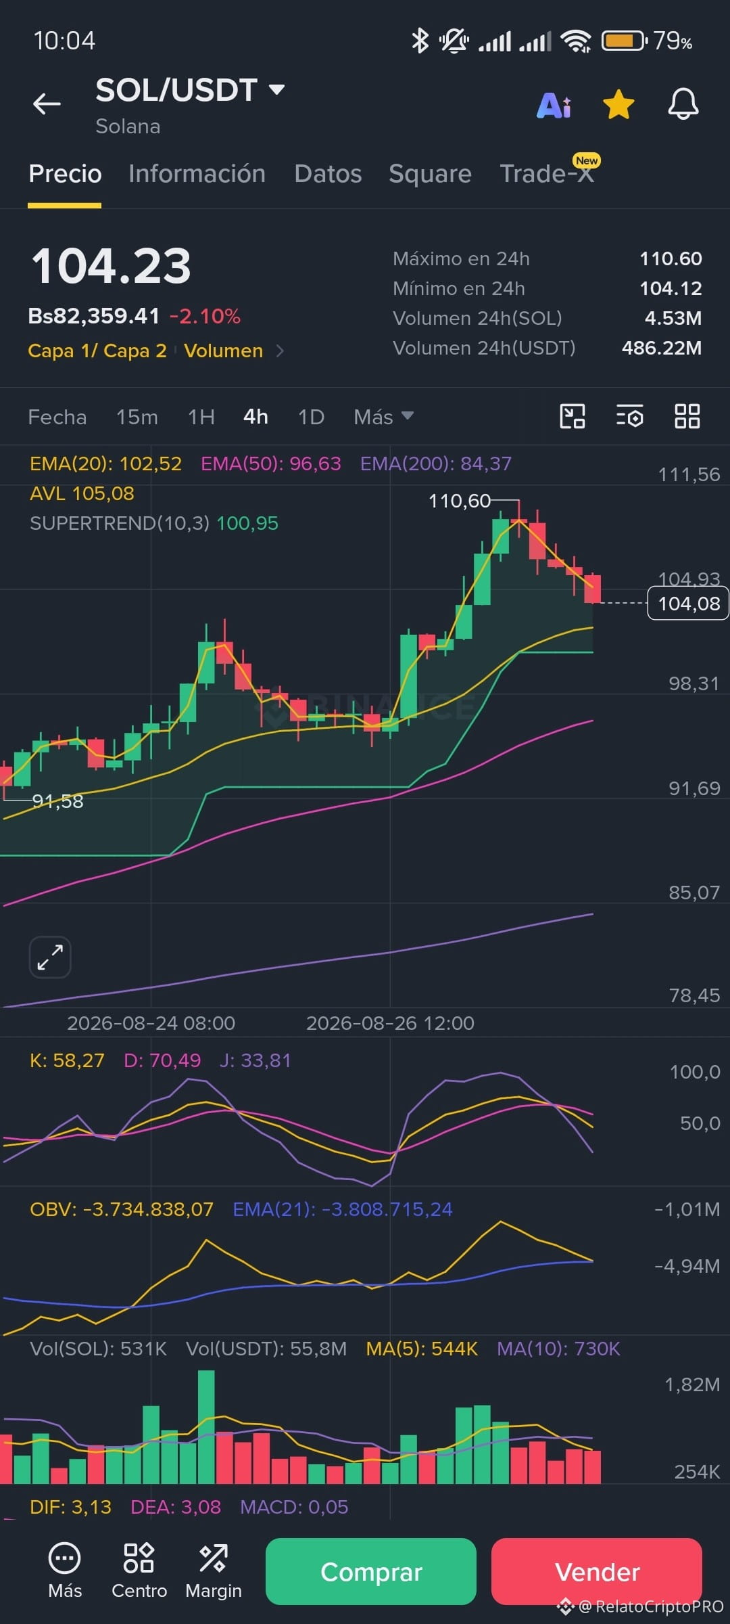The width and height of the screenshot is (730, 1624).
Task: Expand the SOL/USDT pair dropdown arrow
Action: [x=276, y=89]
